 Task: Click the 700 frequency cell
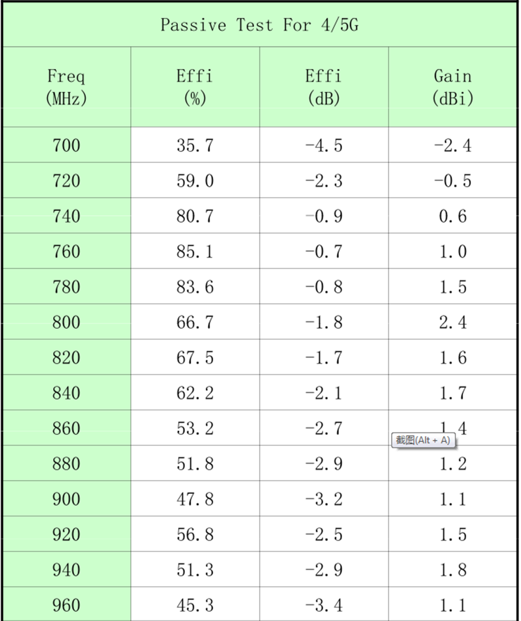[x=66, y=145]
